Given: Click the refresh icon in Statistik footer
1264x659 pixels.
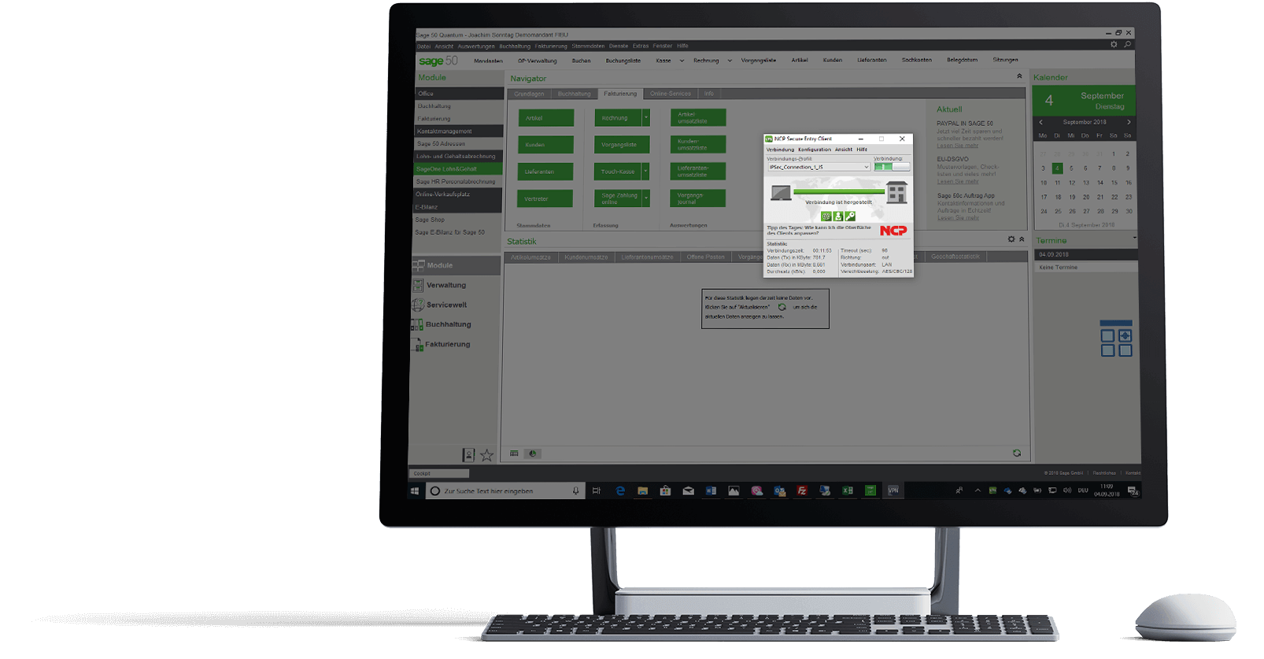Looking at the screenshot, I should 1017,453.
